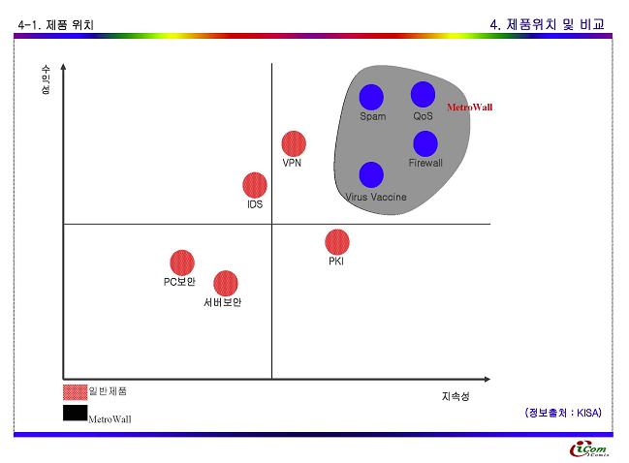Click the red 일반제품 legend swatch
The image size is (629, 463).
tap(75, 392)
